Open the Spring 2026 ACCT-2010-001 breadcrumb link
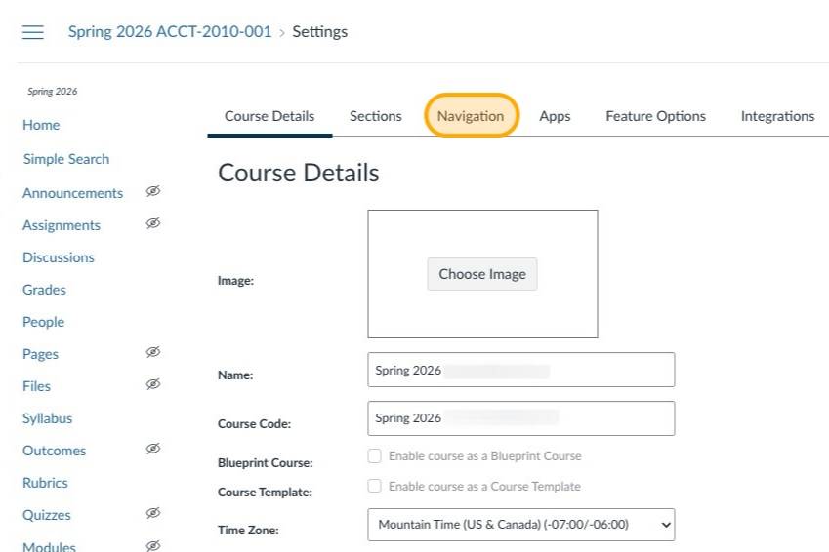The image size is (829, 552). point(170,32)
